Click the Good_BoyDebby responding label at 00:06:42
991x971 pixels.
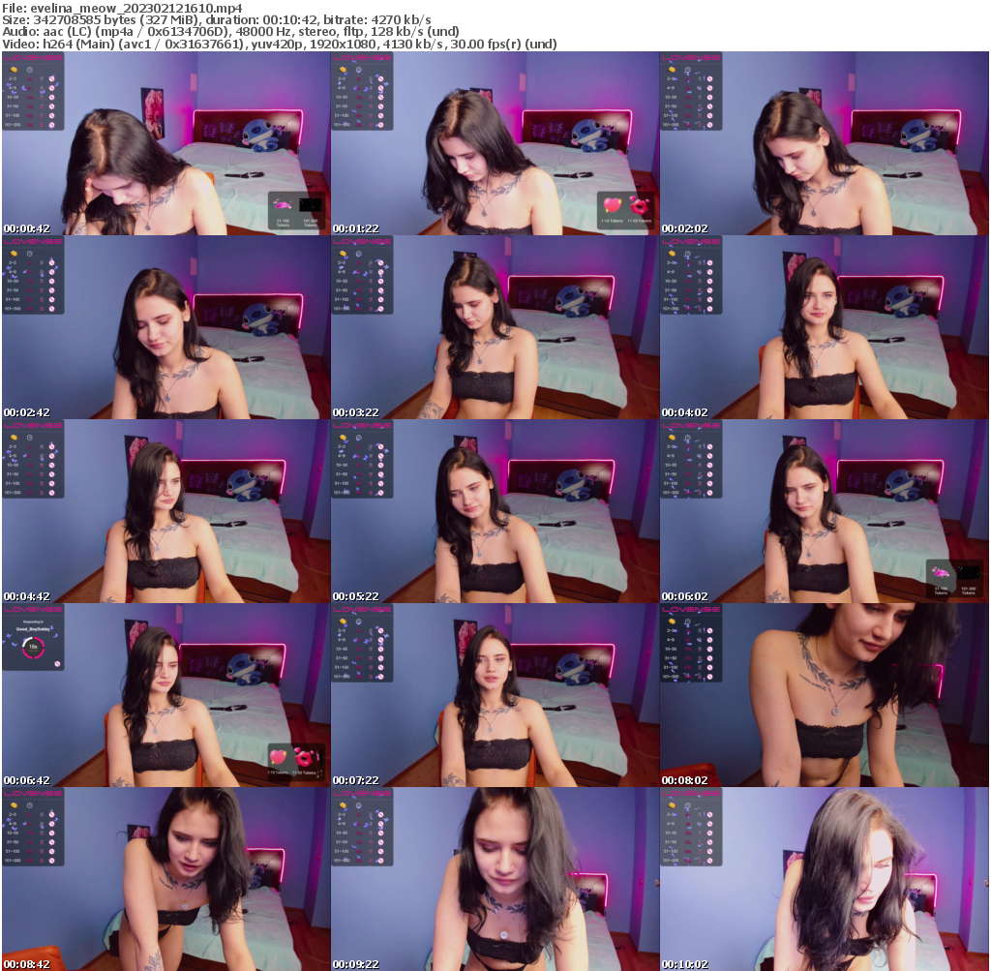32,628
